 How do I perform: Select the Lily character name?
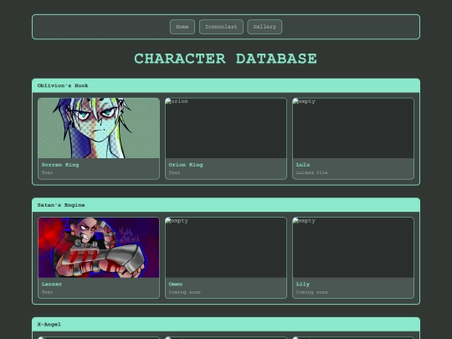(303, 285)
